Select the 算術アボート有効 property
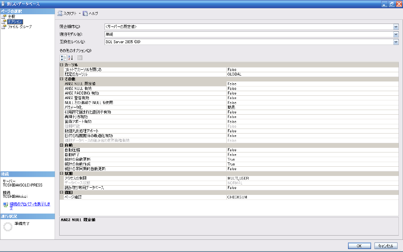 231,121
